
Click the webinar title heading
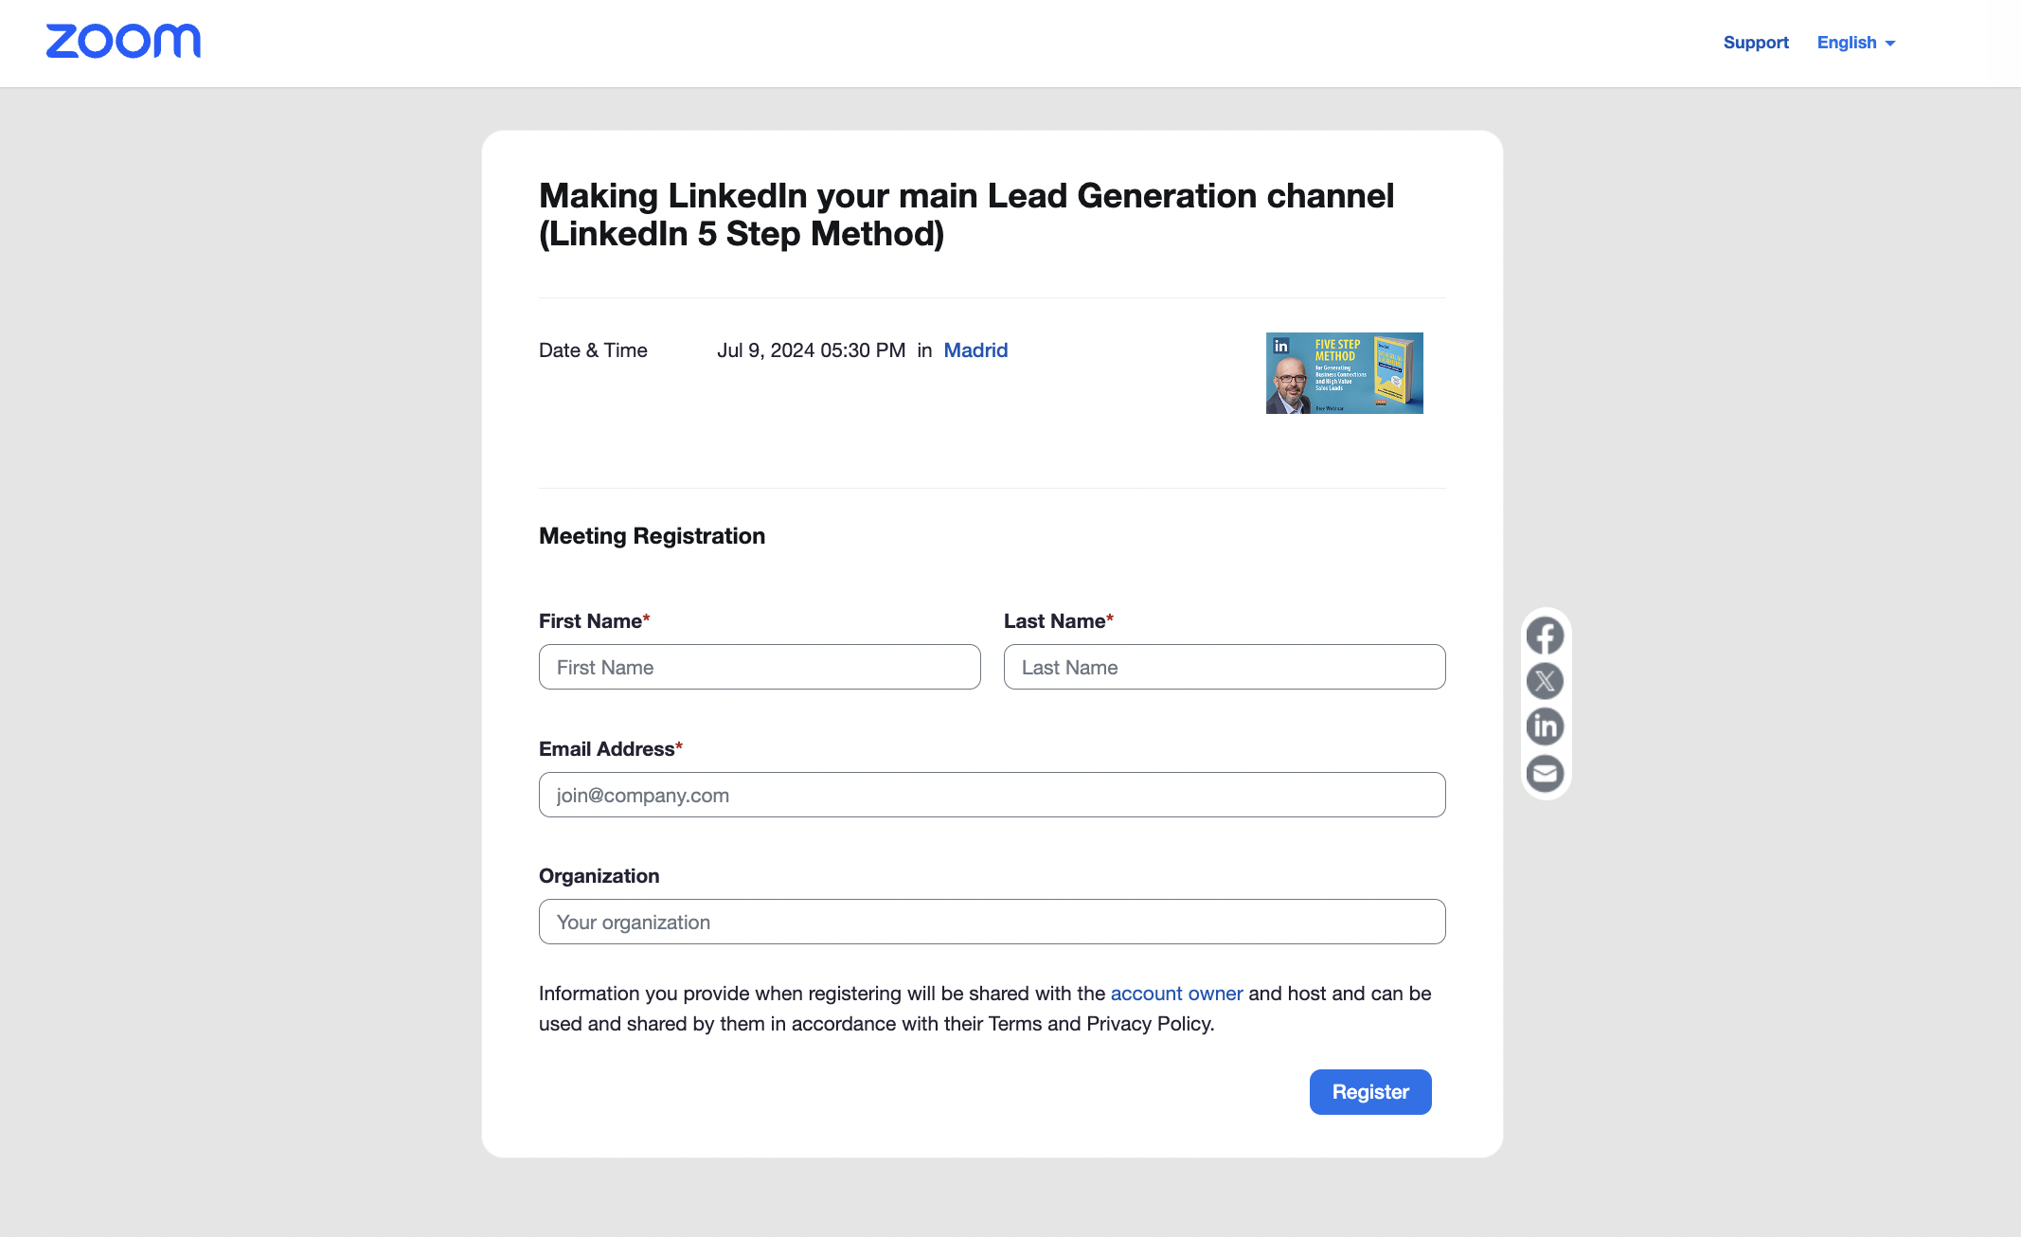pyautogui.click(x=966, y=213)
